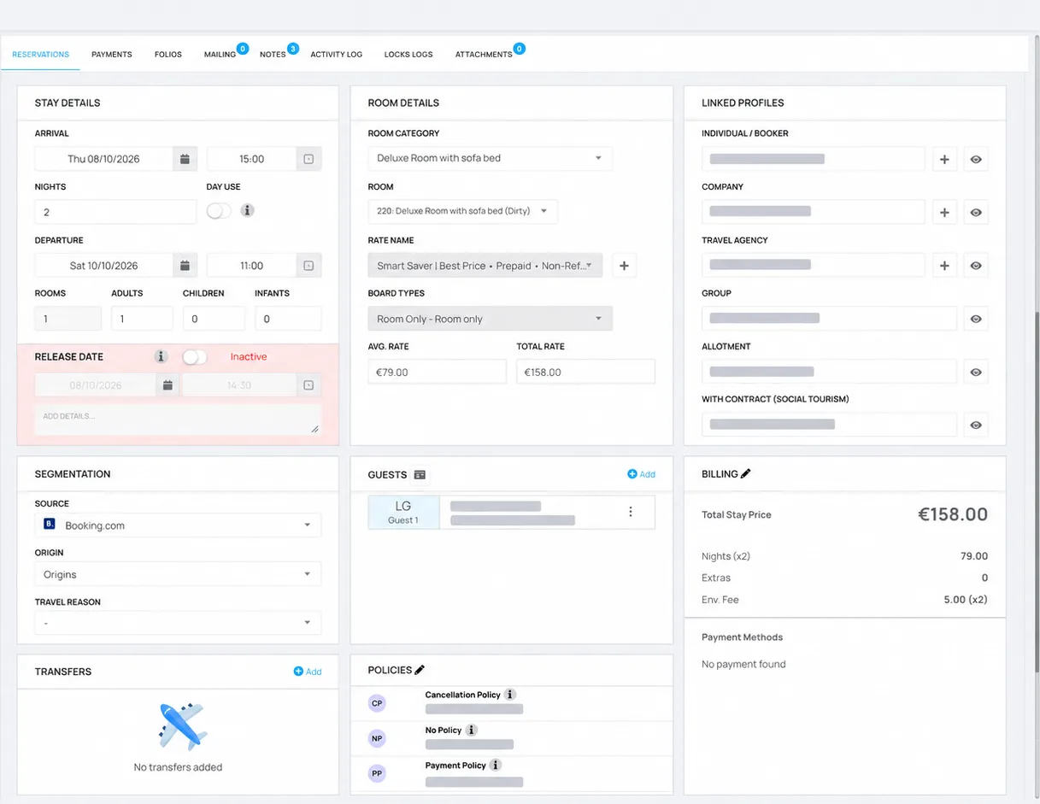Image resolution: width=1040 pixels, height=804 pixels.
Task: Switch to the Notes tab
Action: click(x=273, y=54)
